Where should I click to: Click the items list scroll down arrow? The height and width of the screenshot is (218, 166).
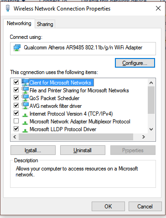[x=151, y=129]
